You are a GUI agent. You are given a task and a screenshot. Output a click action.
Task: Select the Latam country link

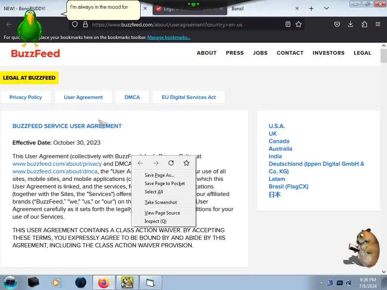[x=277, y=179]
